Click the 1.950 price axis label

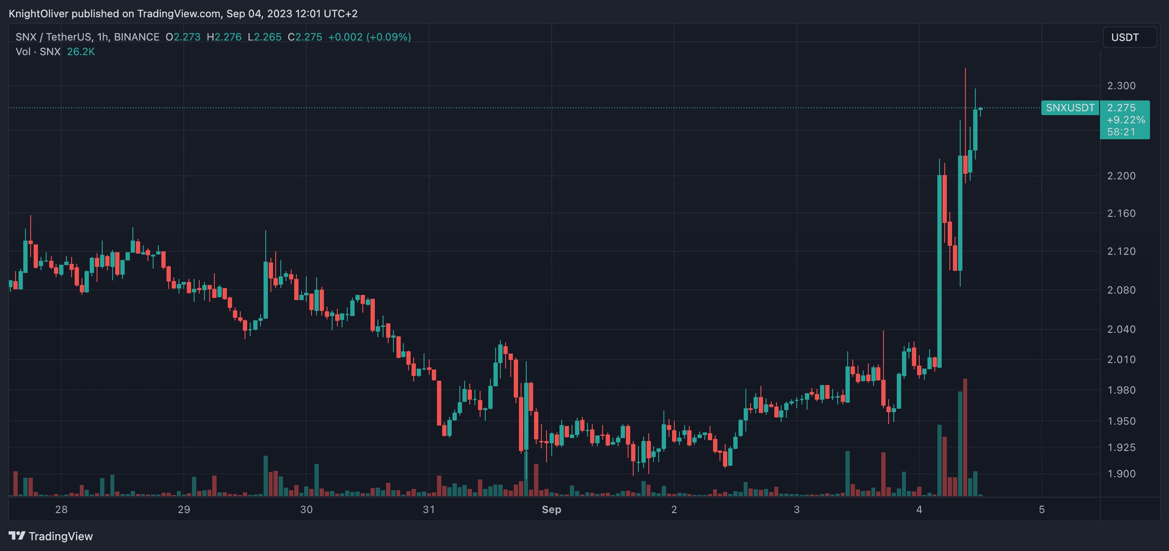(1122, 421)
